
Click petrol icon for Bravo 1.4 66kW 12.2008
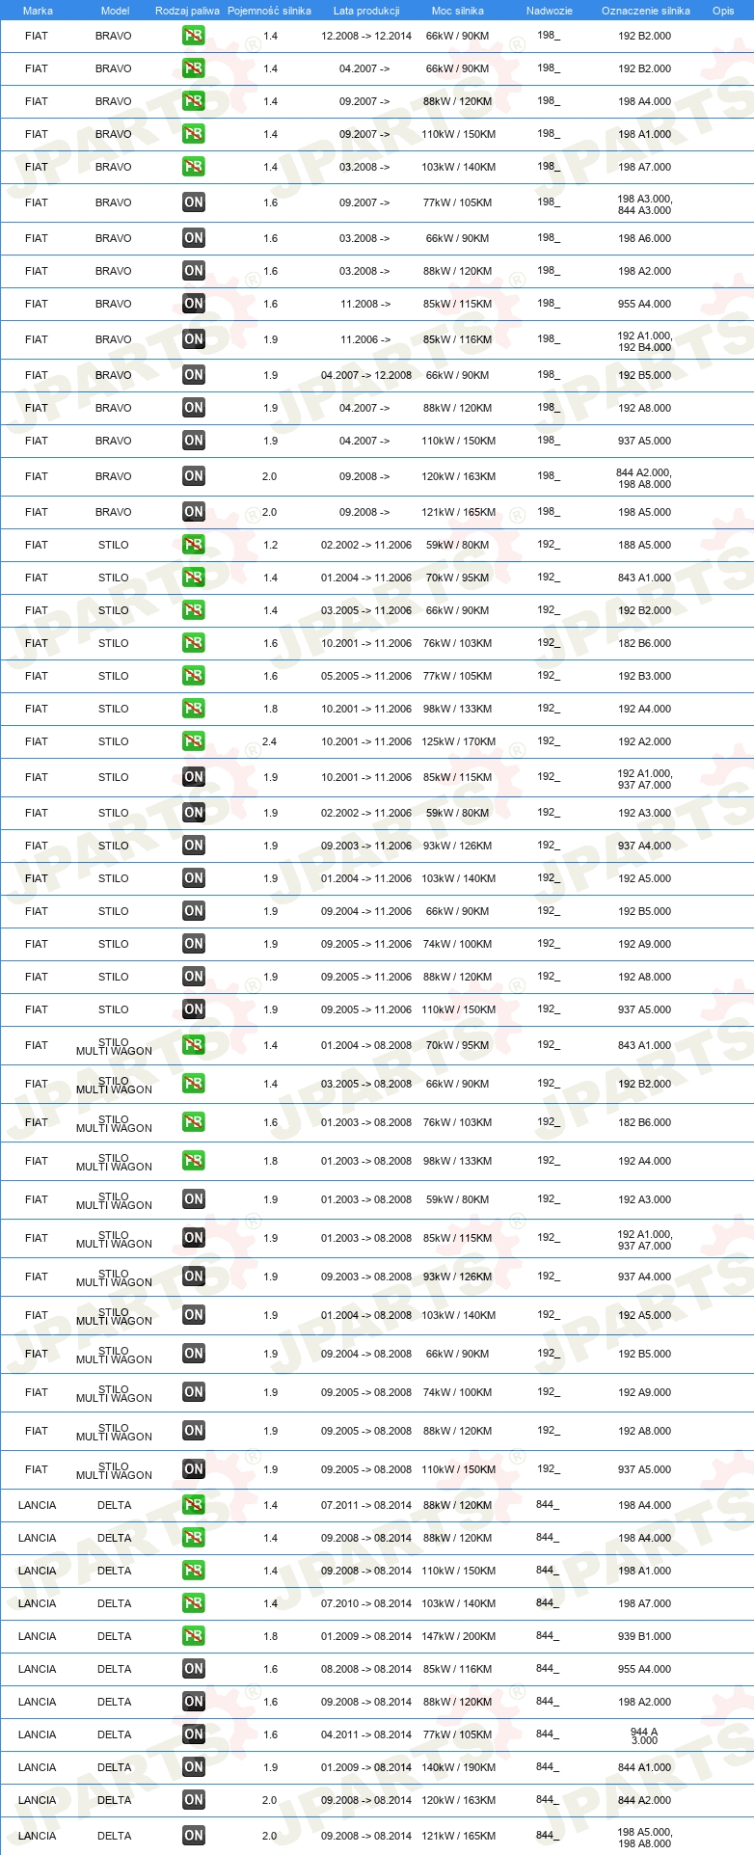click(194, 36)
